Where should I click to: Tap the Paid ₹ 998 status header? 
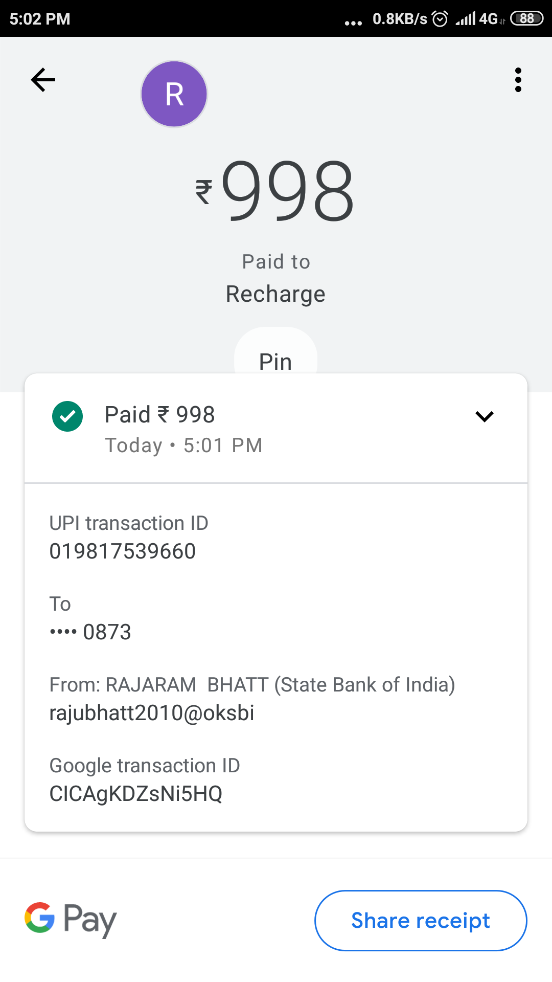[159, 415]
